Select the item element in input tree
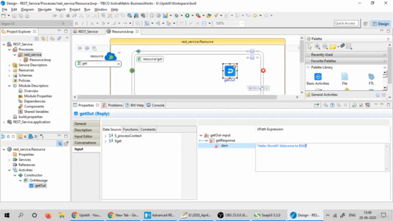The image size is (393, 221). [224, 145]
